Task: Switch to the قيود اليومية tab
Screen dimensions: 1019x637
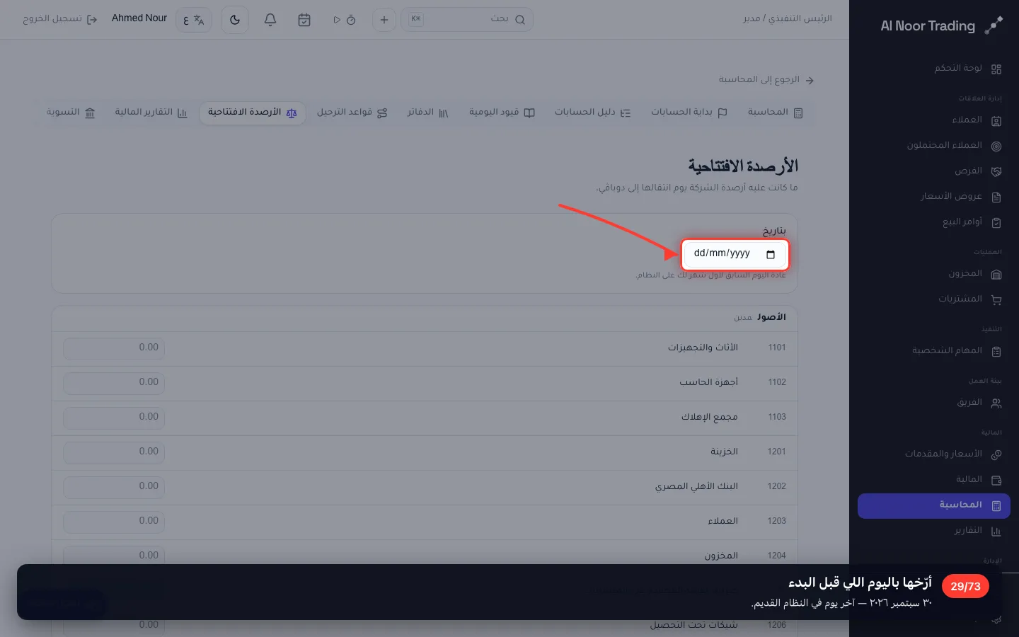Action: tap(502, 113)
